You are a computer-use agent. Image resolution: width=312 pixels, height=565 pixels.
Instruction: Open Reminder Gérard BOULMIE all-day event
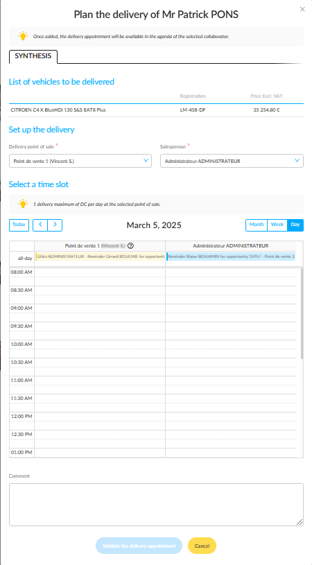(x=100, y=257)
